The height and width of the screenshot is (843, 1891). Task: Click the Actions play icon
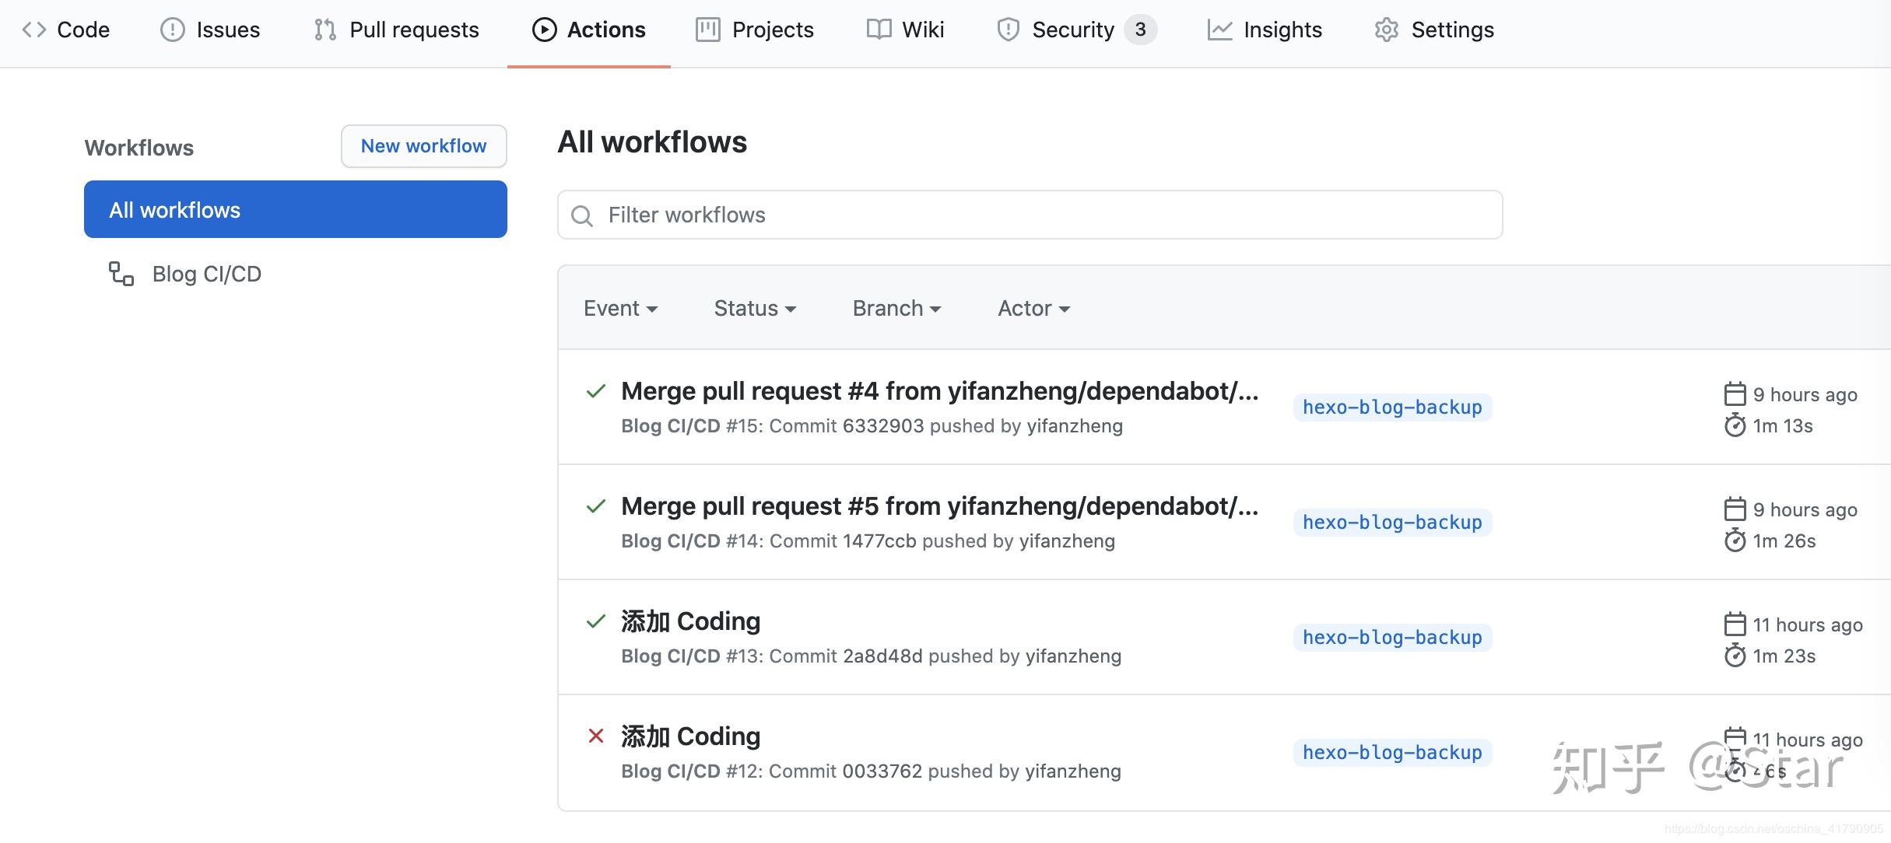coord(545,29)
